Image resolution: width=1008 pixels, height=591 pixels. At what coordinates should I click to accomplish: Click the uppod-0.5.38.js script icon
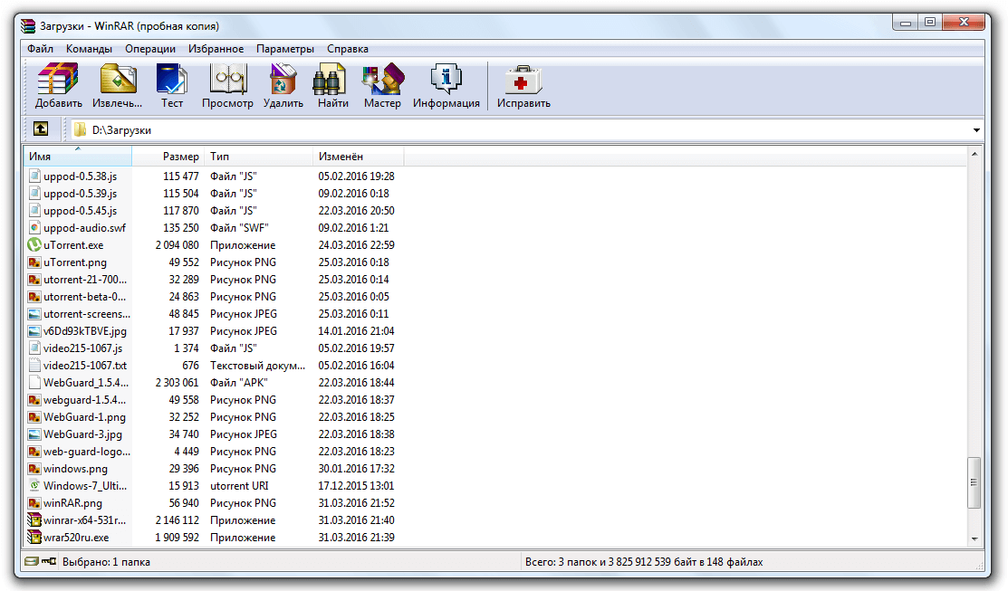point(34,176)
